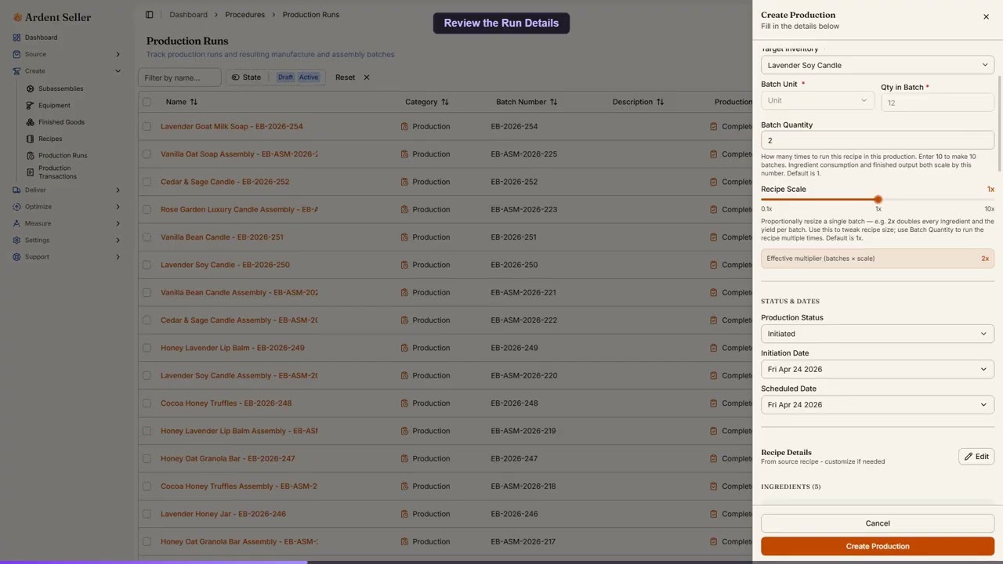
Task: Click category icon for EB-2026-254 row
Action: [404, 126]
